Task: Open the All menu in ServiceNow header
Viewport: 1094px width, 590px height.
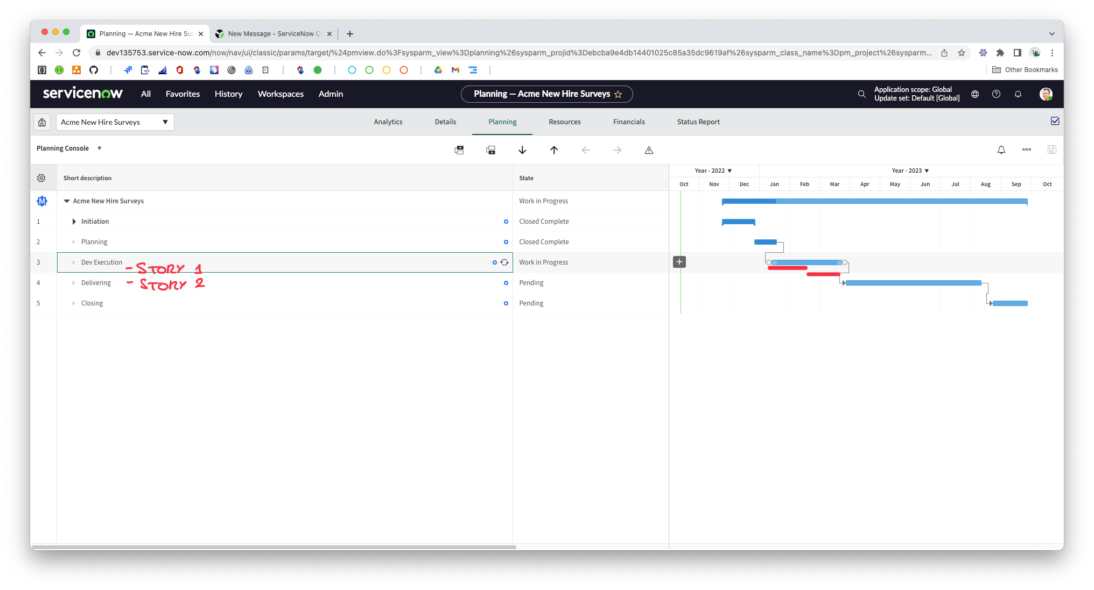Action: [x=146, y=94]
